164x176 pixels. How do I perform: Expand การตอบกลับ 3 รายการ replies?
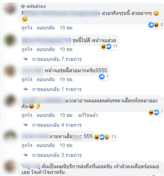click(57, 155)
